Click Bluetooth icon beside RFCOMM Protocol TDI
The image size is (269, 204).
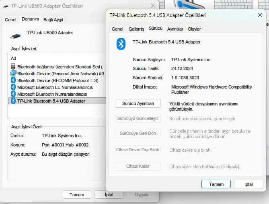pos(13,80)
